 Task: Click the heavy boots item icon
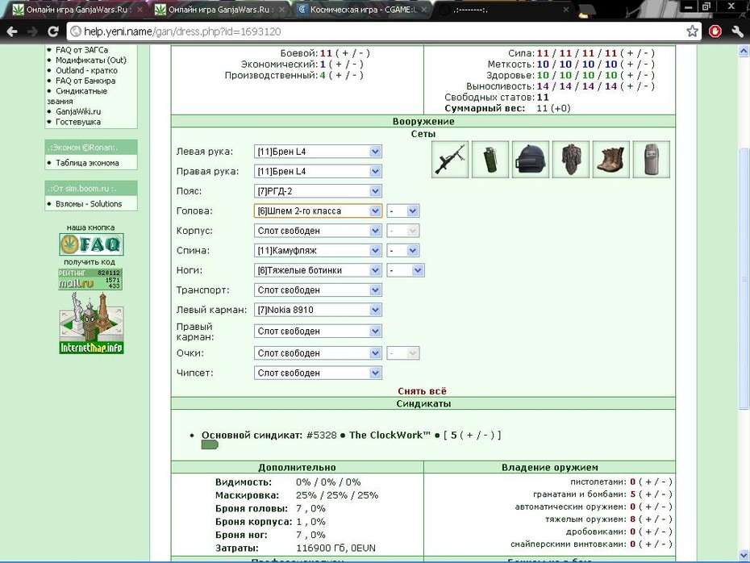tap(610, 160)
